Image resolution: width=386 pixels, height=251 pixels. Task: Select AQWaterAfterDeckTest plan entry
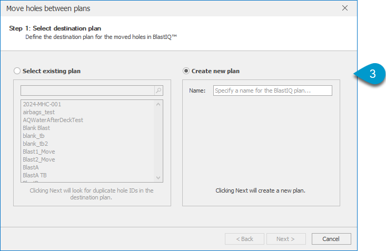tap(53, 120)
